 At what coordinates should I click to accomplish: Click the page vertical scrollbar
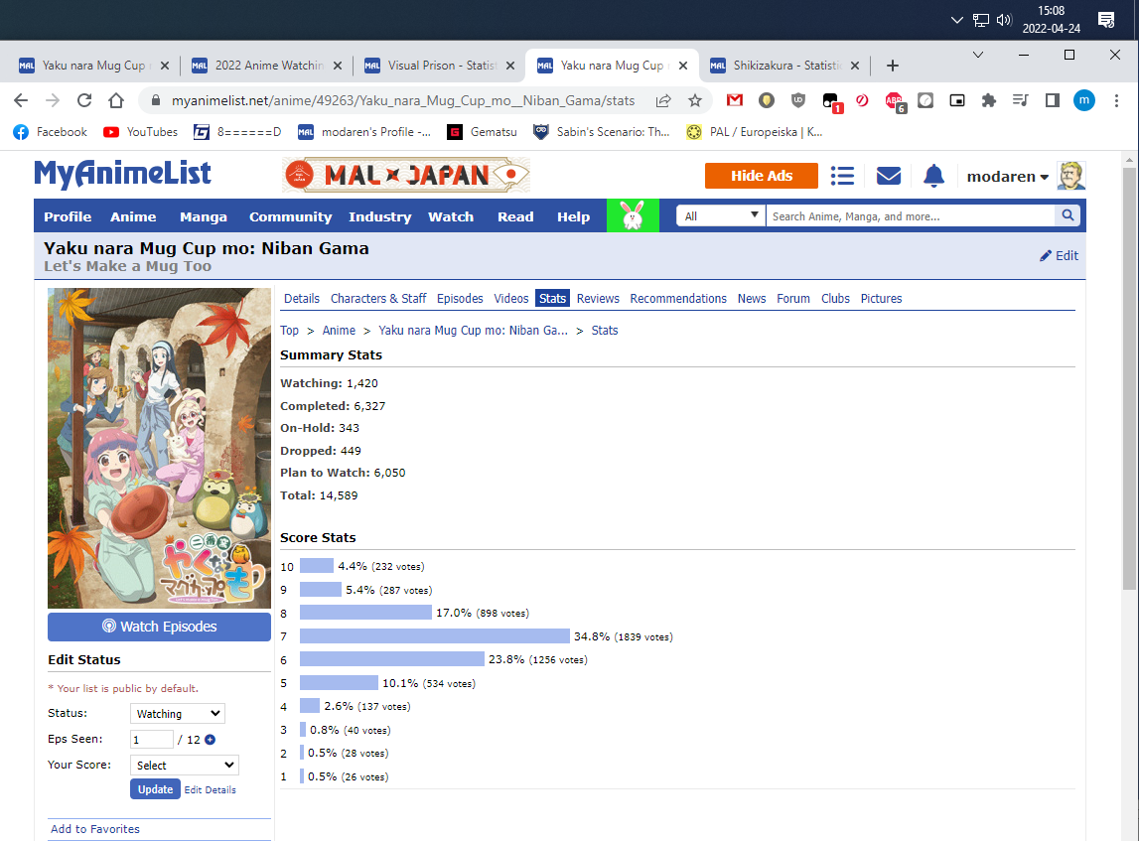[x=1129, y=377]
